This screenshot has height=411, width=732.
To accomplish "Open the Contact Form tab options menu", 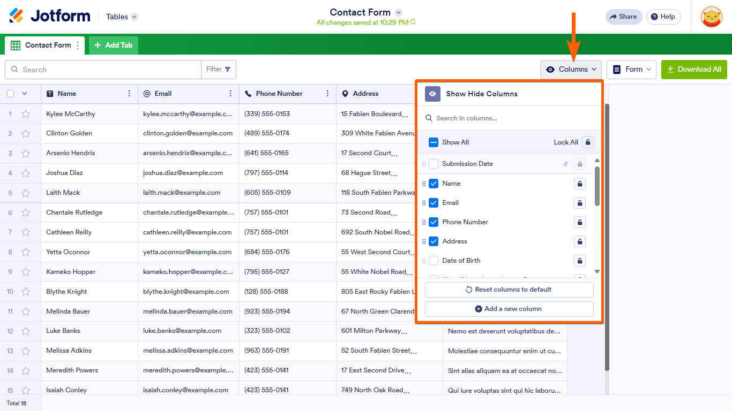I will point(78,45).
